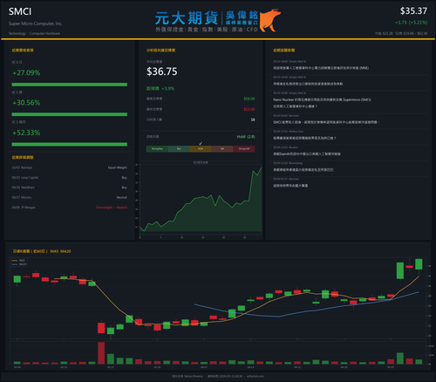Click the green bar under +52.33%
436x382 pixels.
[x=70, y=144]
